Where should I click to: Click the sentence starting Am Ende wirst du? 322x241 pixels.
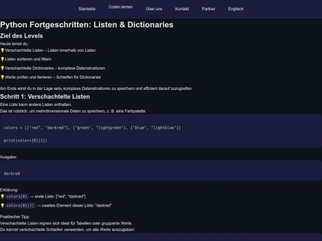(x=97, y=89)
